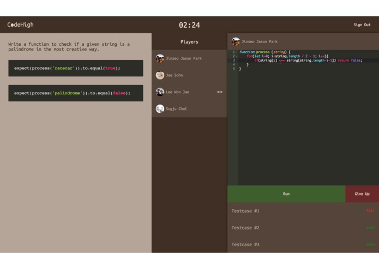Image resolution: width=379 pixels, height=269 pixels.
Task: Click the Jinseo Jason Park name above the editor
Action: tap(260, 41)
